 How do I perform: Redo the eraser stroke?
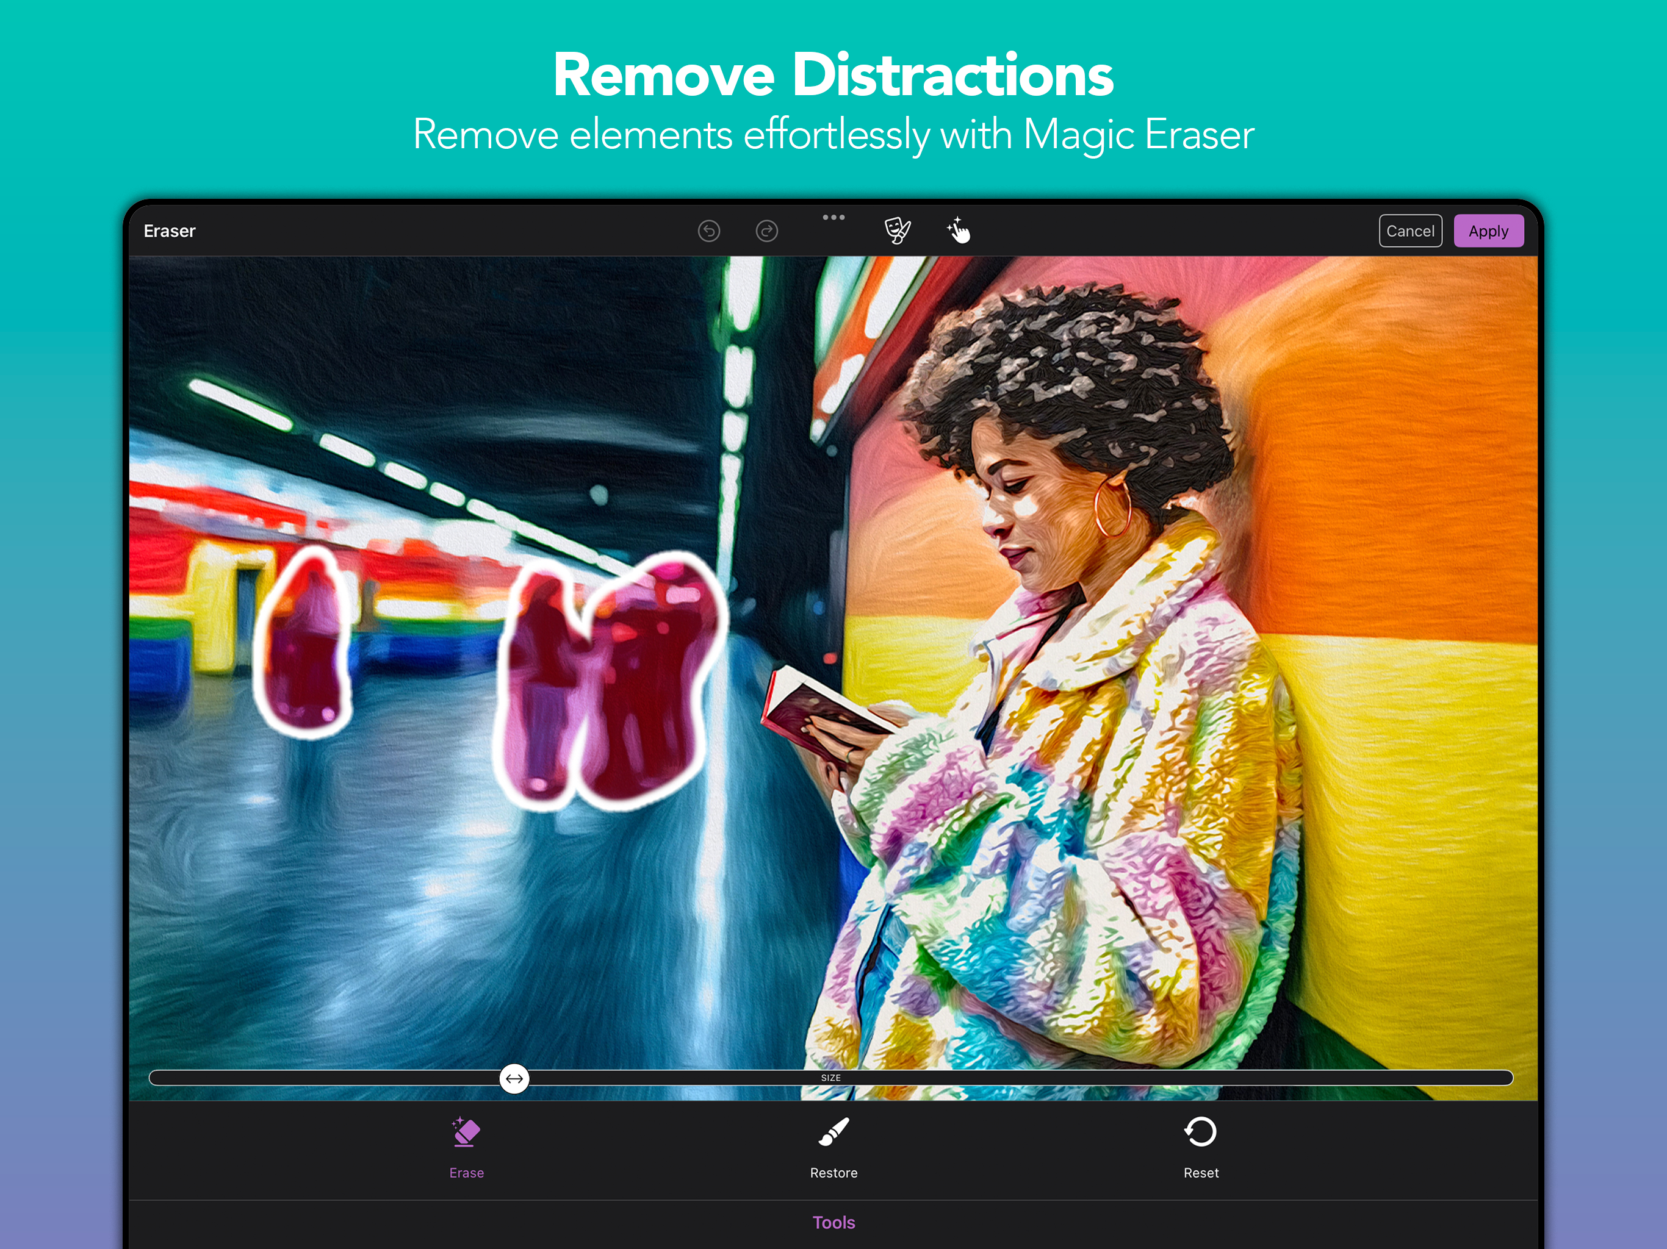766,231
